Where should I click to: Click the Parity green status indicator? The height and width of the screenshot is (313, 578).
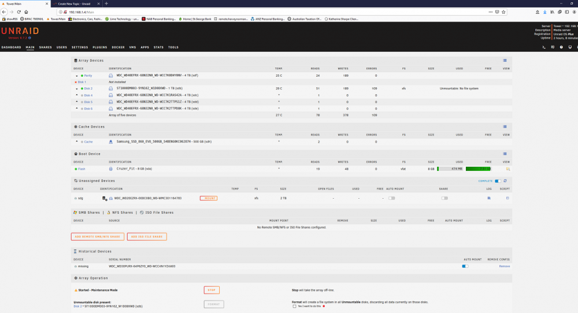(x=82, y=76)
